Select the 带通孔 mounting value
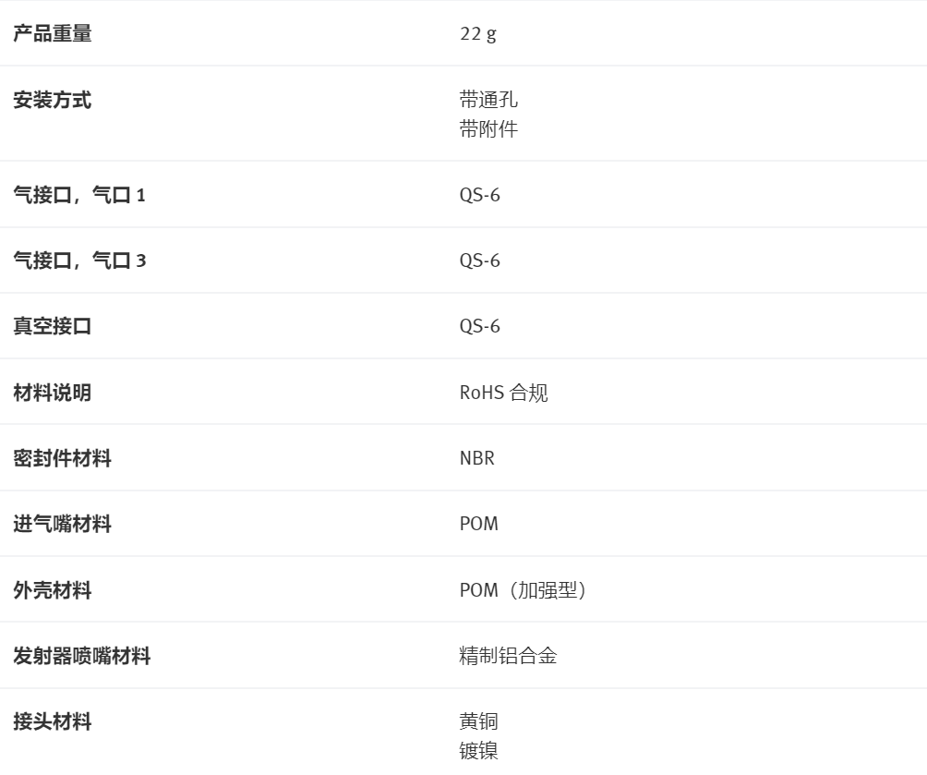This screenshot has height=775, width=927. [488, 101]
